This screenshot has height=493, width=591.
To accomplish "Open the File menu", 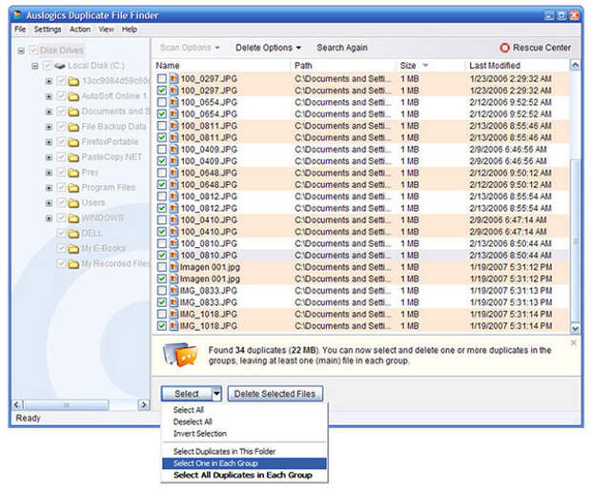I will [x=20, y=30].
